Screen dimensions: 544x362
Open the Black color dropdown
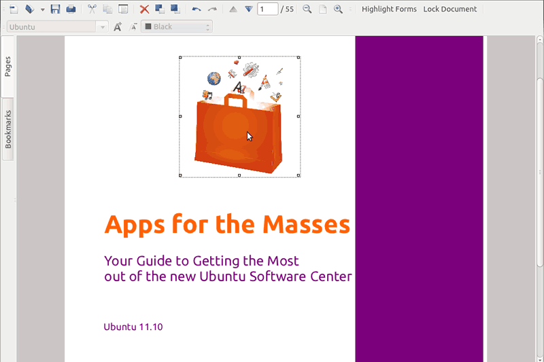[x=176, y=27]
